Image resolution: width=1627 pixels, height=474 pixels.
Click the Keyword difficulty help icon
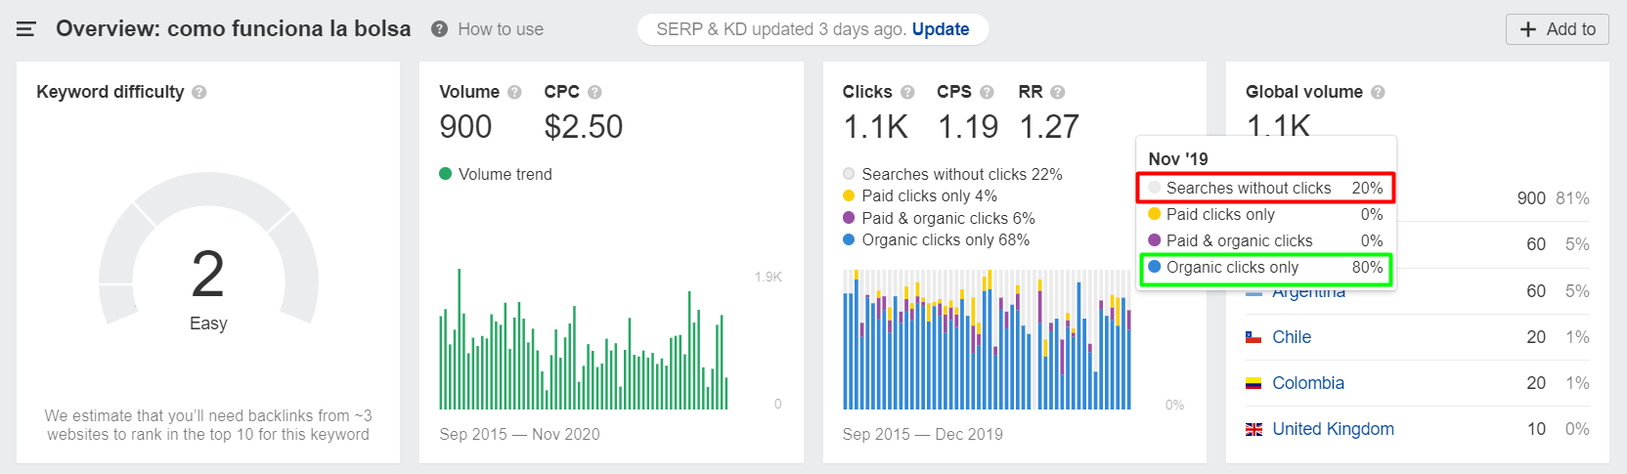(199, 92)
